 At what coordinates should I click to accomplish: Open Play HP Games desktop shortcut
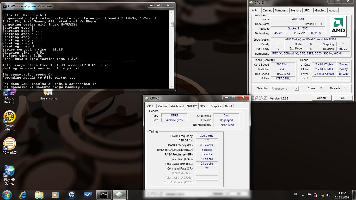point(9,175)
